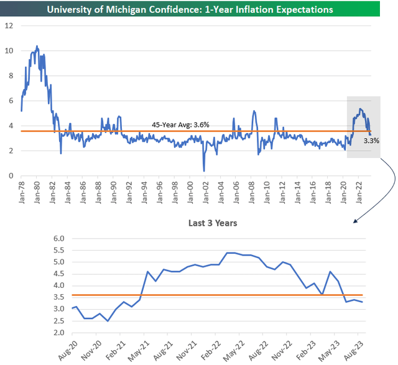Click the Aug-21 axis label

163,351
